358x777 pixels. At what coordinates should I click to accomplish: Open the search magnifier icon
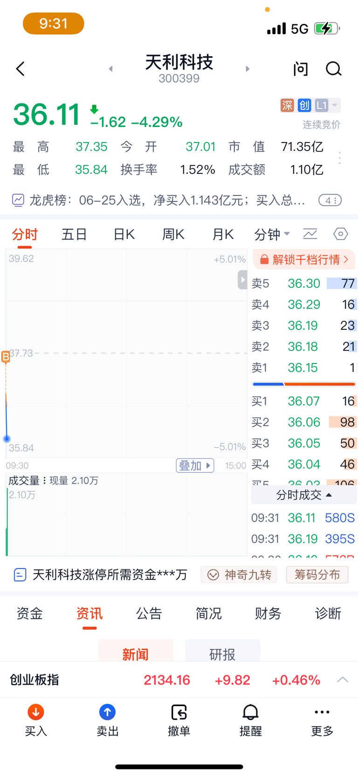(333, 69)
